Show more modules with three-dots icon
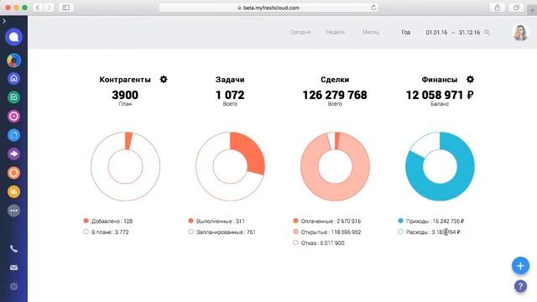537x302 pixels. [x=13, y=211]
